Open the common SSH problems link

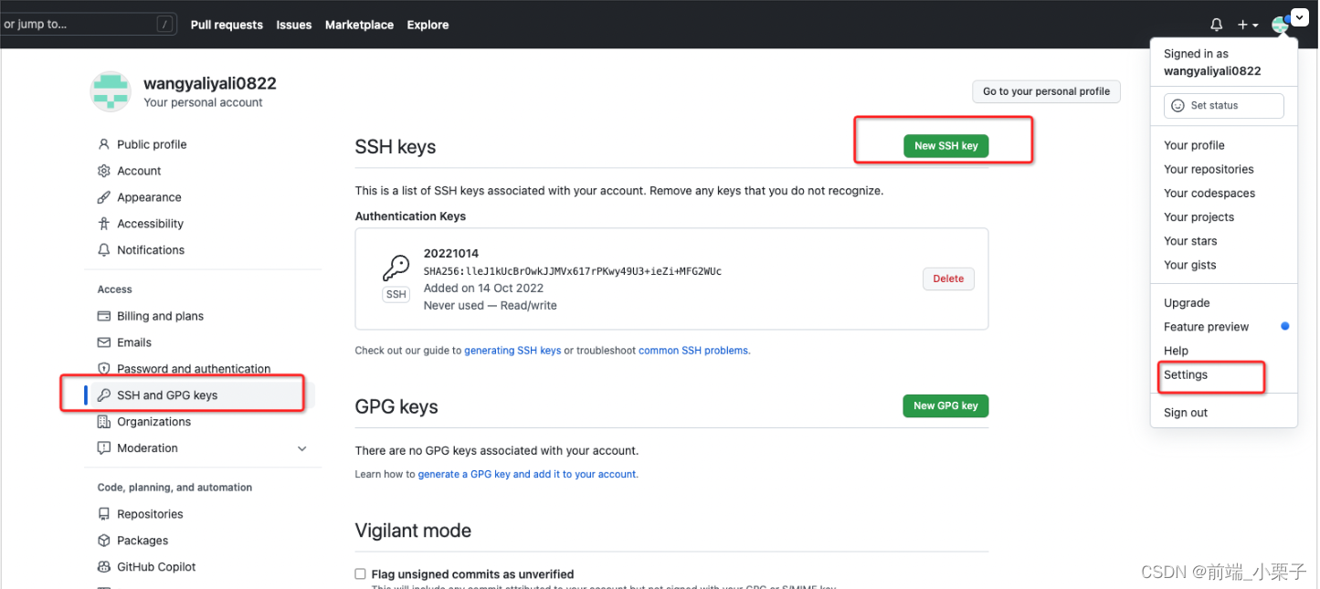[693, 351]
